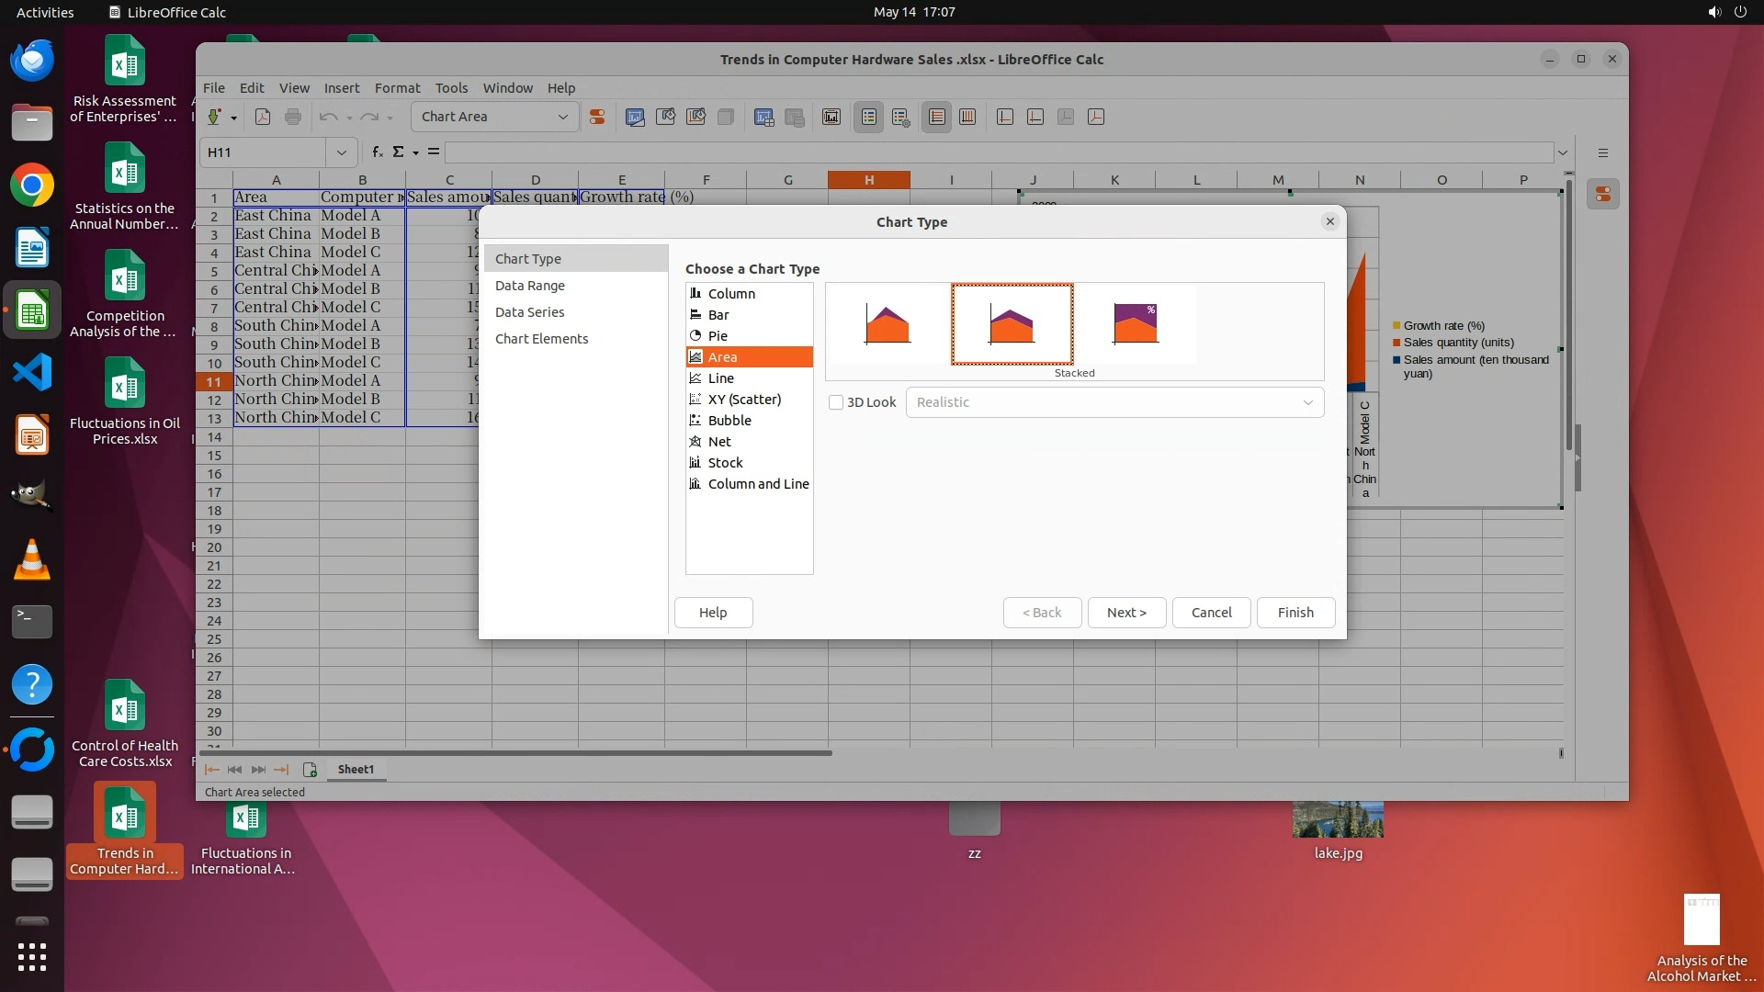
Task: Toggle Horizontal Grids toolbar button
Action: tap(936, 117)
